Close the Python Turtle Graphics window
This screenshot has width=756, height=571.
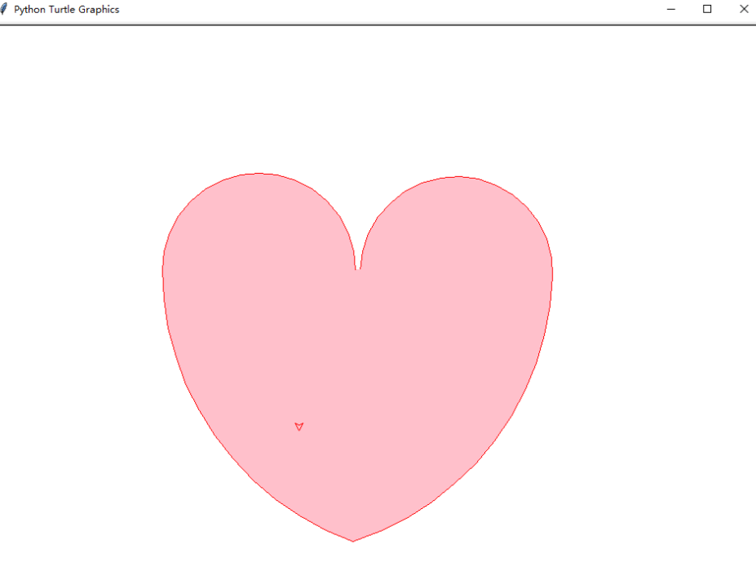744,9
